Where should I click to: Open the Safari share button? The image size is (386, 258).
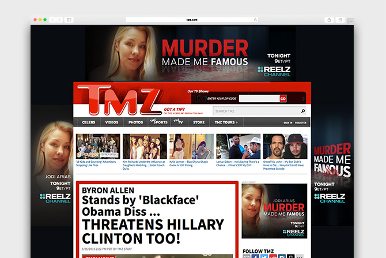coord(329,20)
